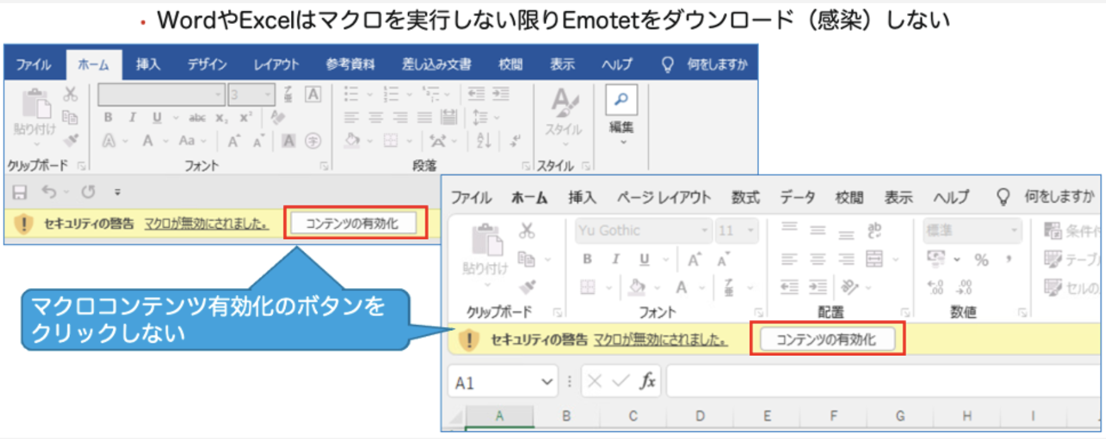This screenshot has width=1106, height=439.
Task: Switch to the レイアウト tab in Word
Action: 276,64
